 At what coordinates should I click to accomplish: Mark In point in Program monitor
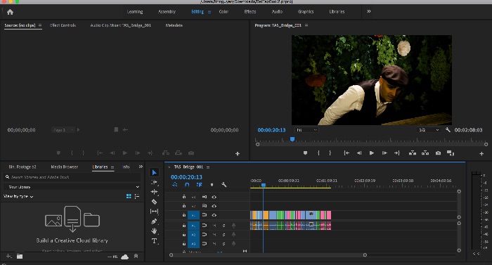tap(318, 153)
